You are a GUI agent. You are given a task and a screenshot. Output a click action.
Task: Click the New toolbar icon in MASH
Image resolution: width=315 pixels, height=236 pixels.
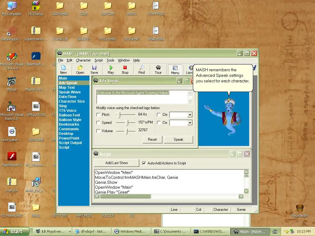point(63,70)
